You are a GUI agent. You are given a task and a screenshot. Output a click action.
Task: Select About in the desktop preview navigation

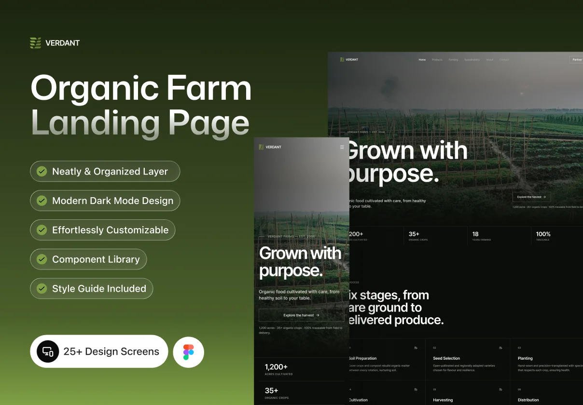coord(490,60)
